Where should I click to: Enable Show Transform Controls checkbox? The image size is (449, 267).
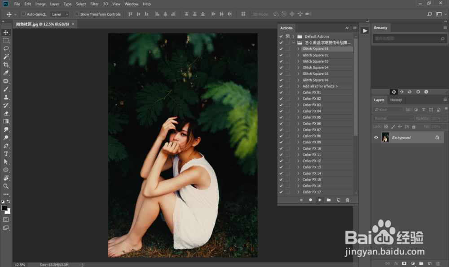[77, 14]
